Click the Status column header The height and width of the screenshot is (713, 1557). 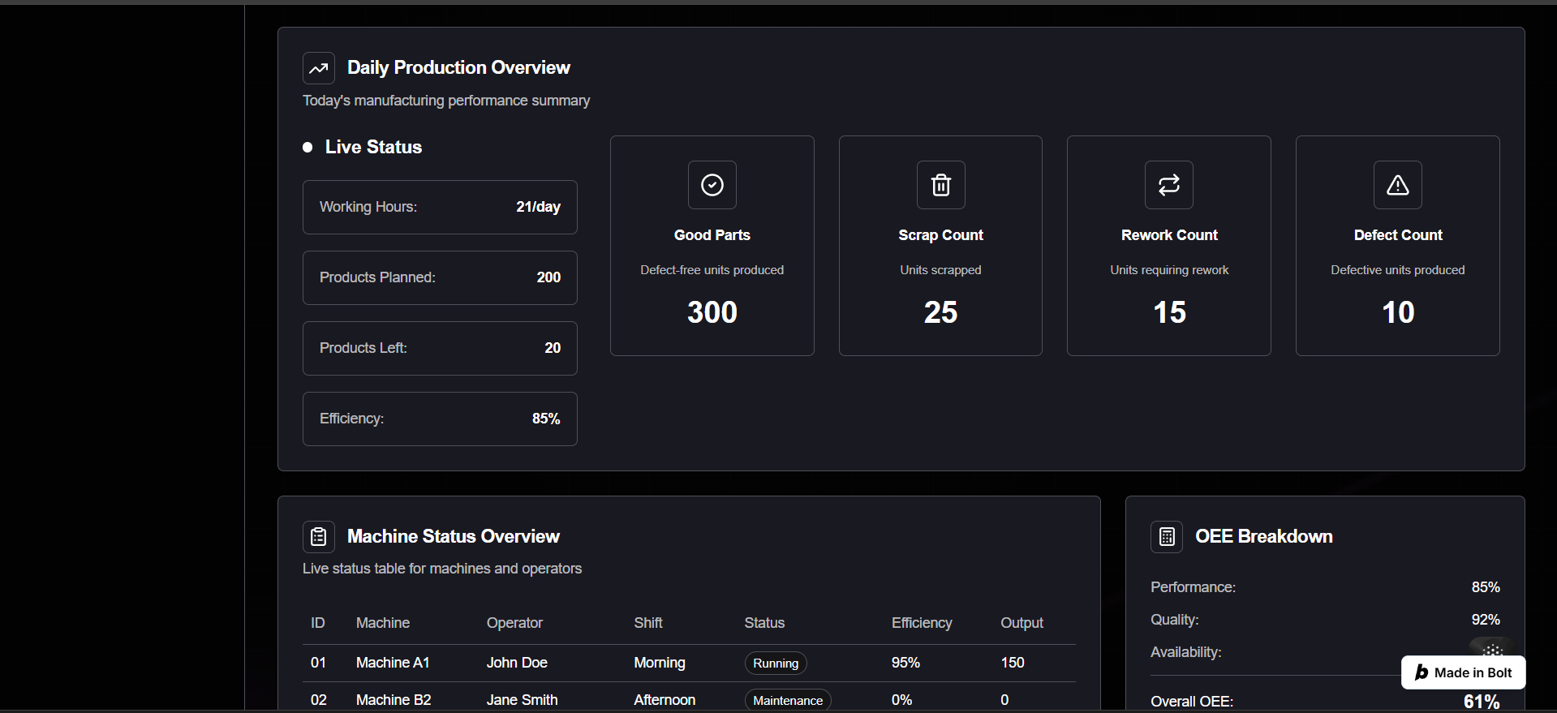764,623
